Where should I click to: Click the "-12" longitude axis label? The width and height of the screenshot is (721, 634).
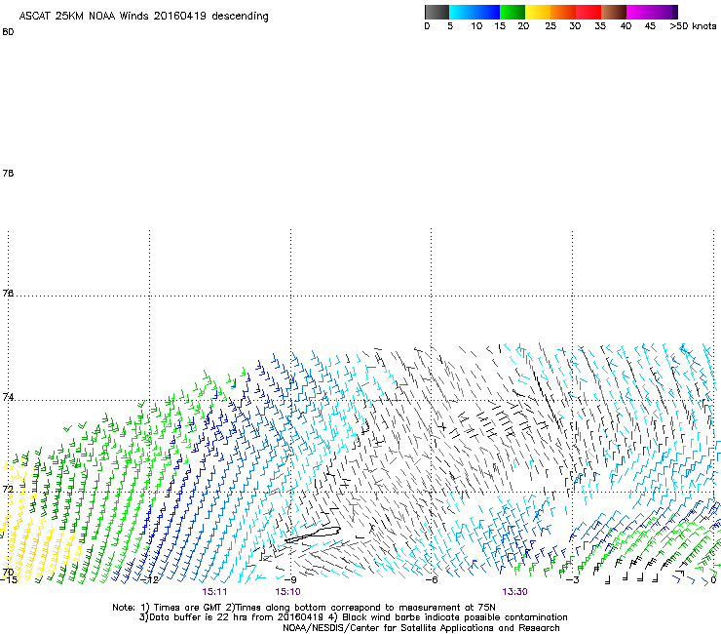[150, 580]
